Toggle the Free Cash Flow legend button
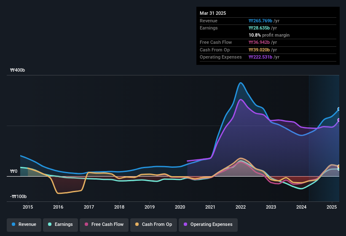Viewport: 346px width, 236px height. coord(104,225)
